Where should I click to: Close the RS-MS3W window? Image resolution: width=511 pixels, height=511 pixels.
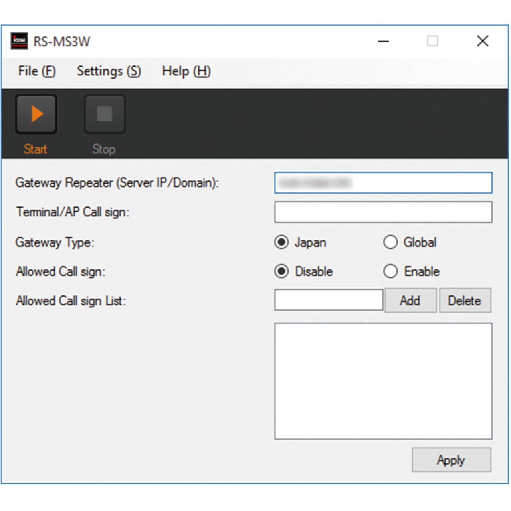pos(483,41)
